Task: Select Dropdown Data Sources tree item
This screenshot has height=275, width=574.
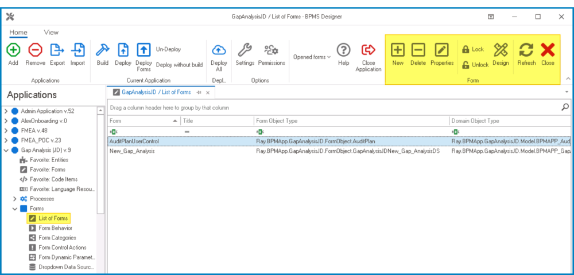Action: click(66, 267)
